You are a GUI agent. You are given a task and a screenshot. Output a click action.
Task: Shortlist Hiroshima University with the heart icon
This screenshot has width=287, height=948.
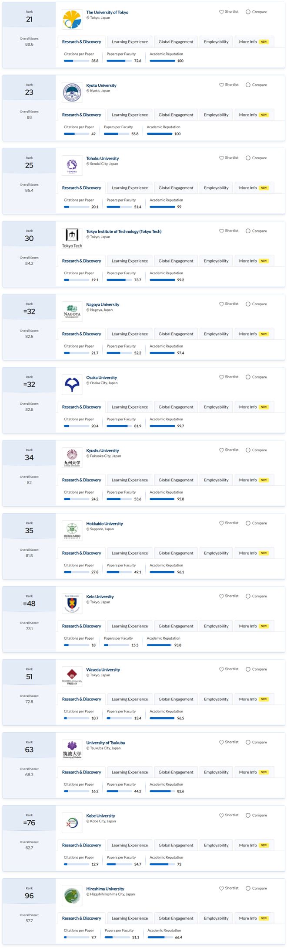(x=221, y=888)
